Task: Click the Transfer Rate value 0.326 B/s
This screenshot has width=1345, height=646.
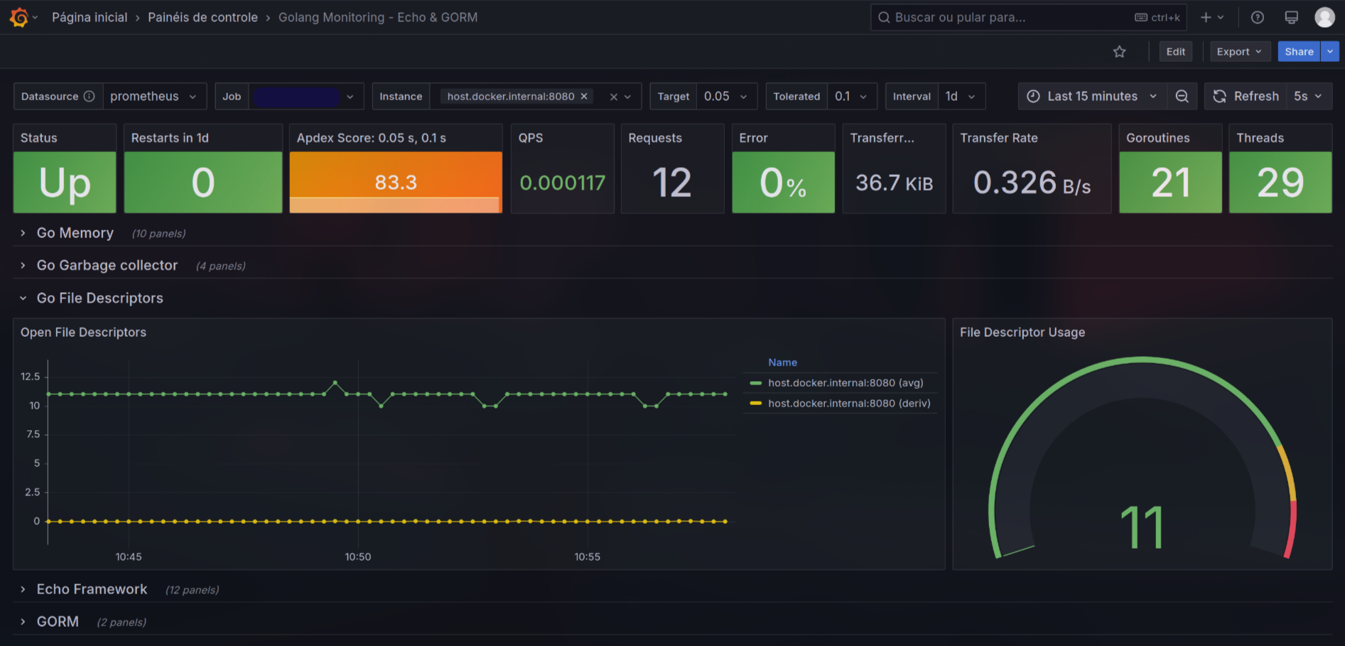Action: tap(1032, 183)
